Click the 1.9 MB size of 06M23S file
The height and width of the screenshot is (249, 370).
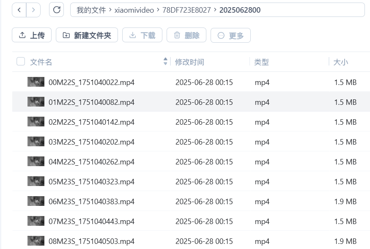tap(345, 202)
